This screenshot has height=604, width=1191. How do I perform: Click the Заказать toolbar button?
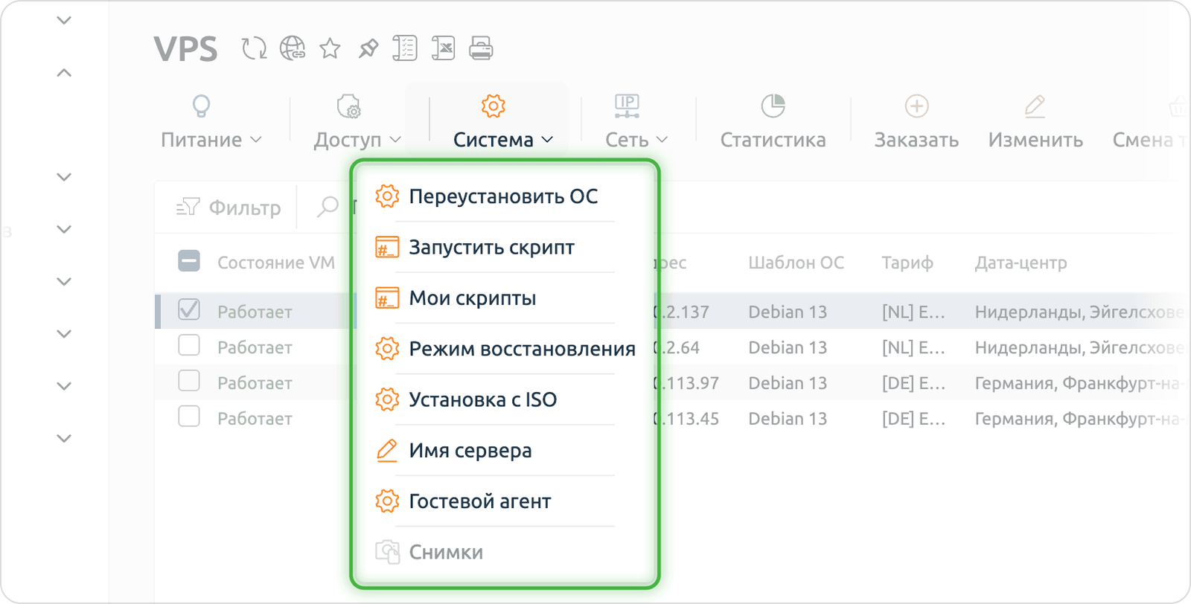(x=916, y=121)
